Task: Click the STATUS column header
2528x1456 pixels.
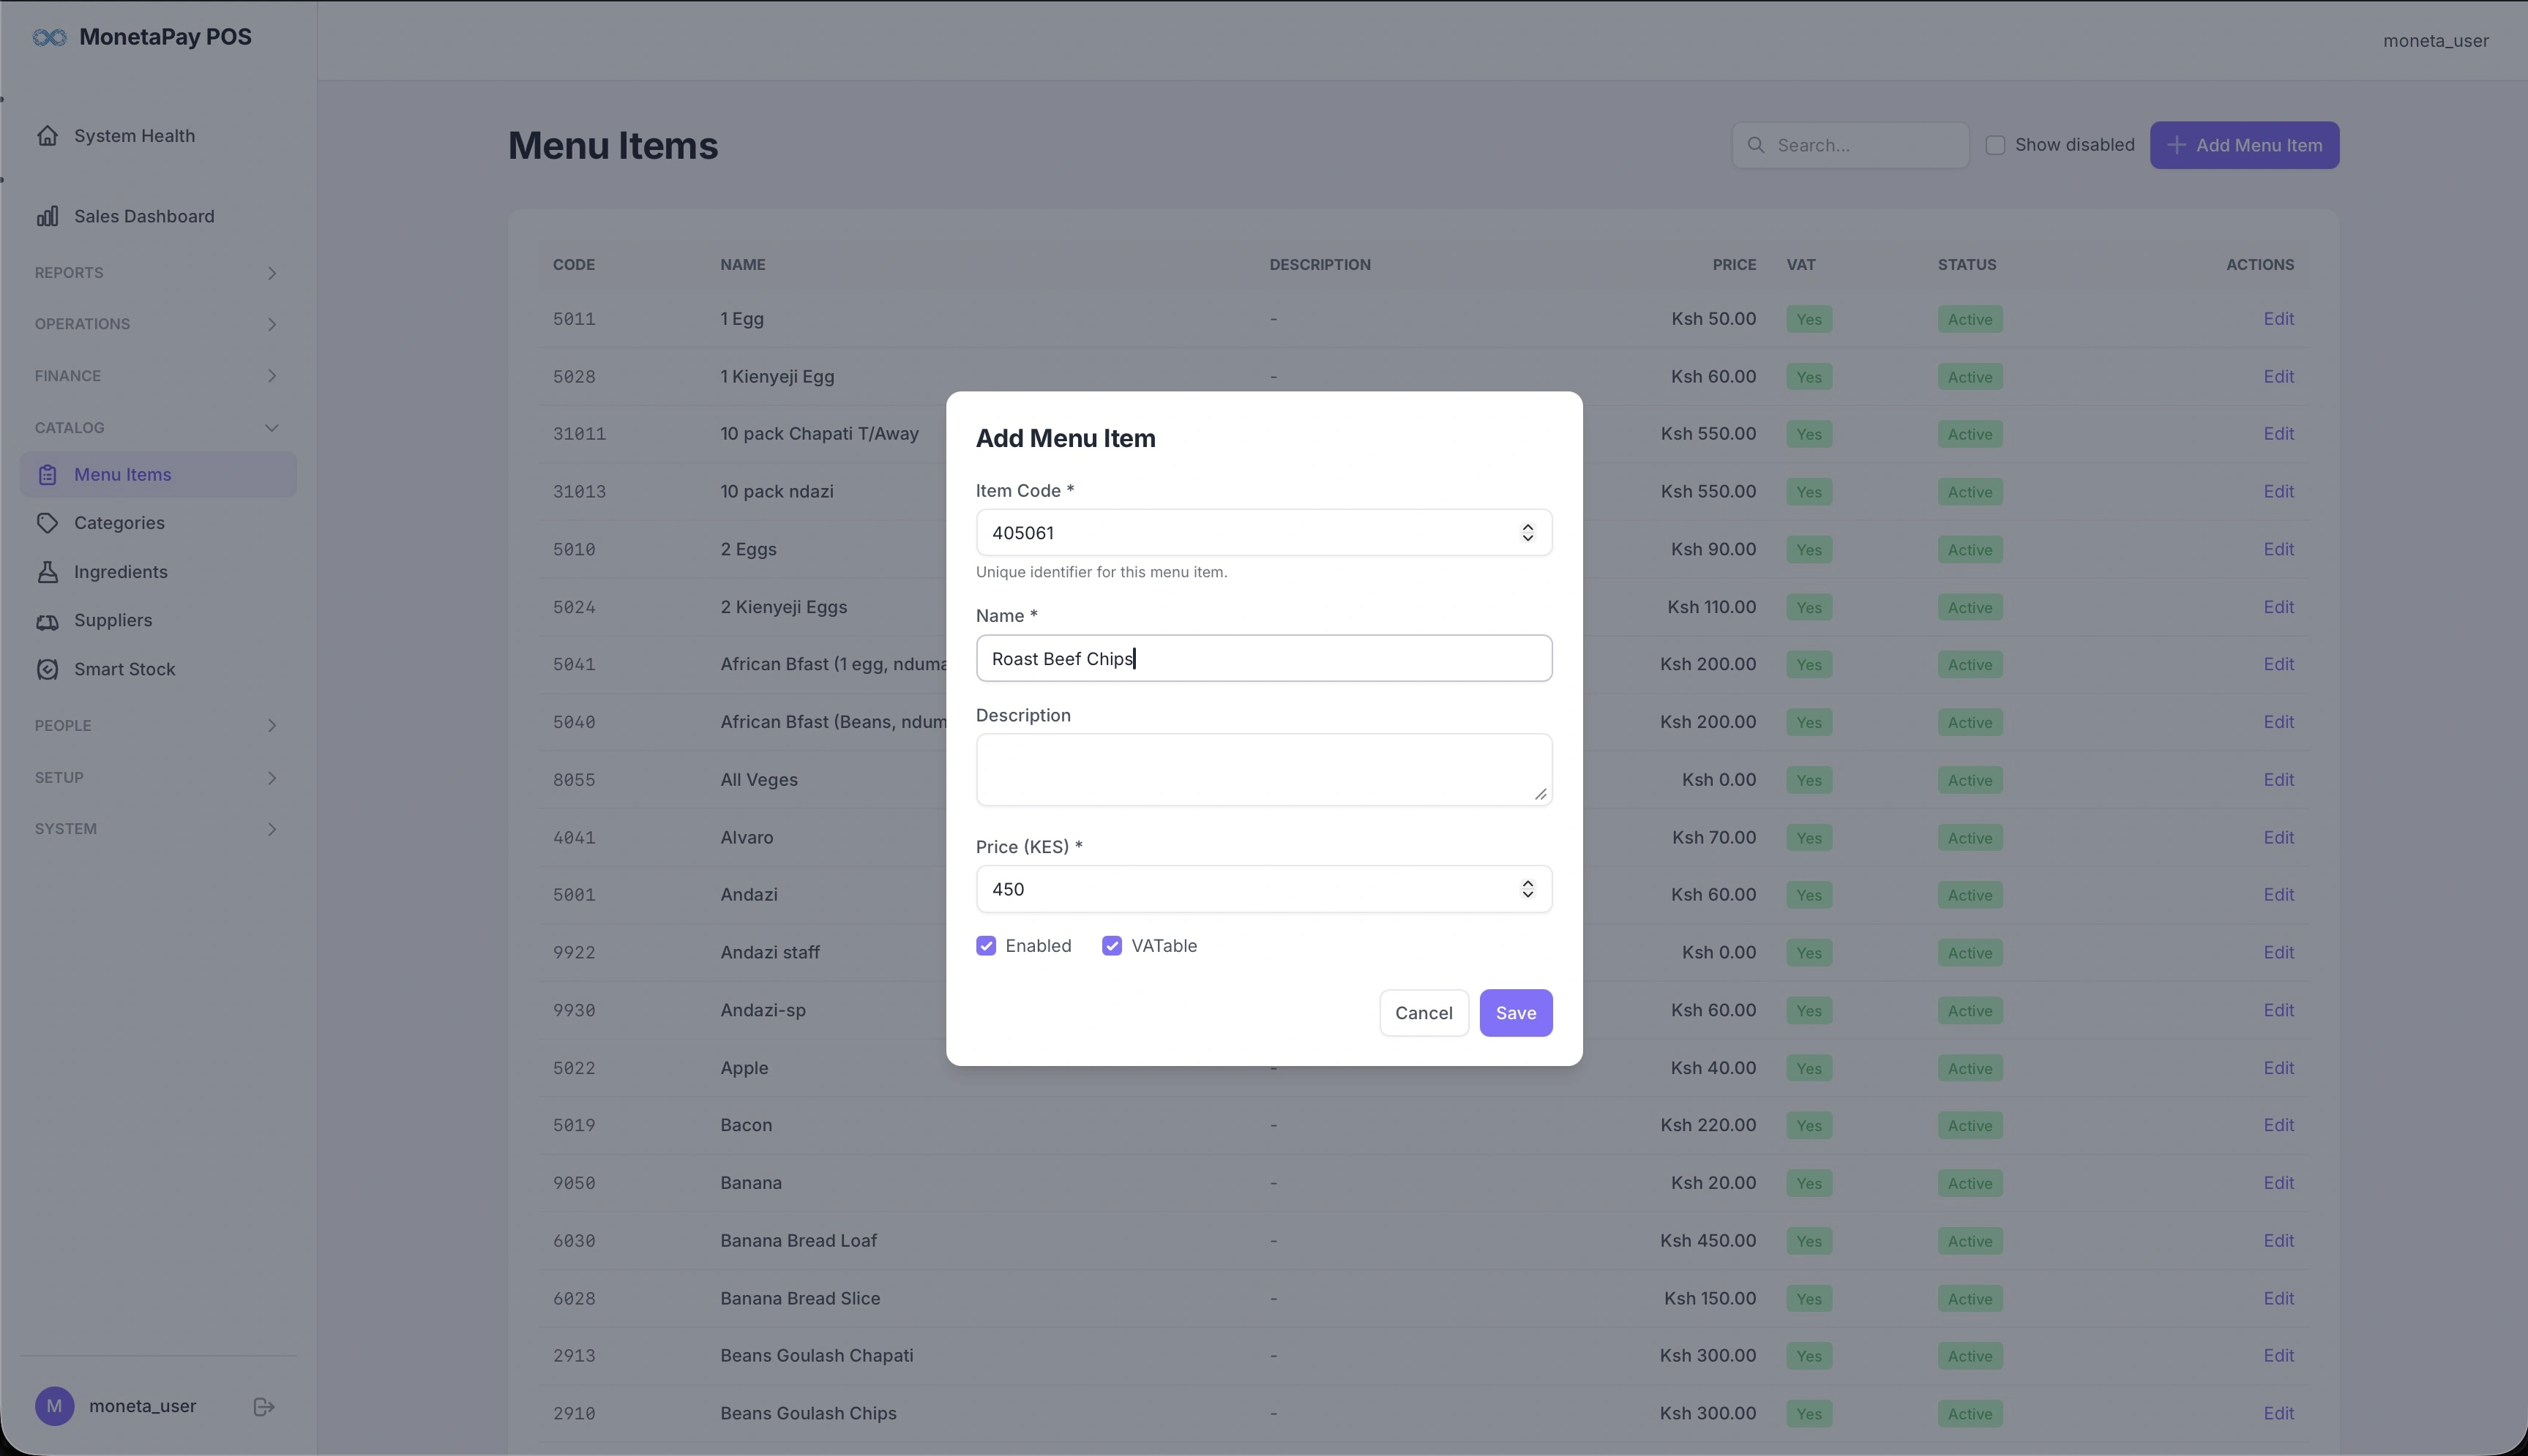Action: pos(1967,265)
